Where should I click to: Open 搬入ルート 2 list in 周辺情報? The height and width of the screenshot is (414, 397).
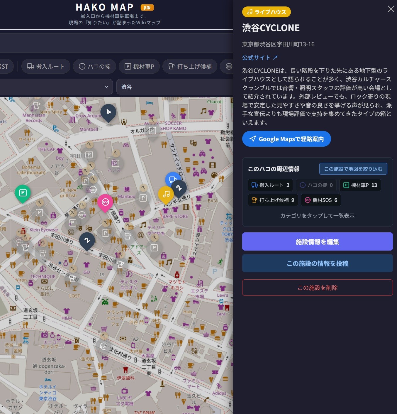pyautogui.click(x=270, y=185)
